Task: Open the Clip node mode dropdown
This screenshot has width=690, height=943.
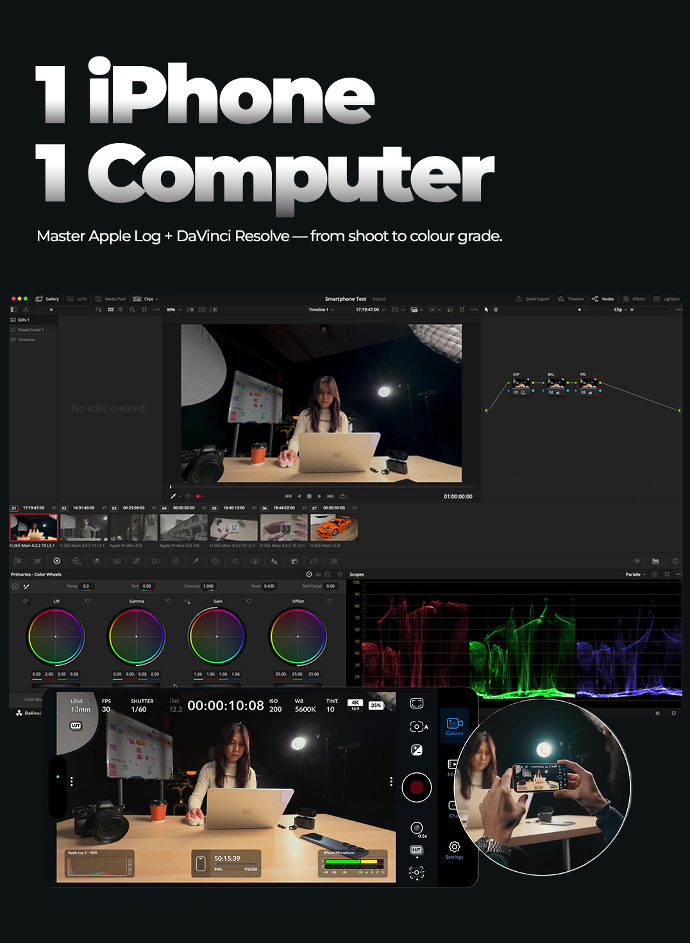Action: coord(621,310)
